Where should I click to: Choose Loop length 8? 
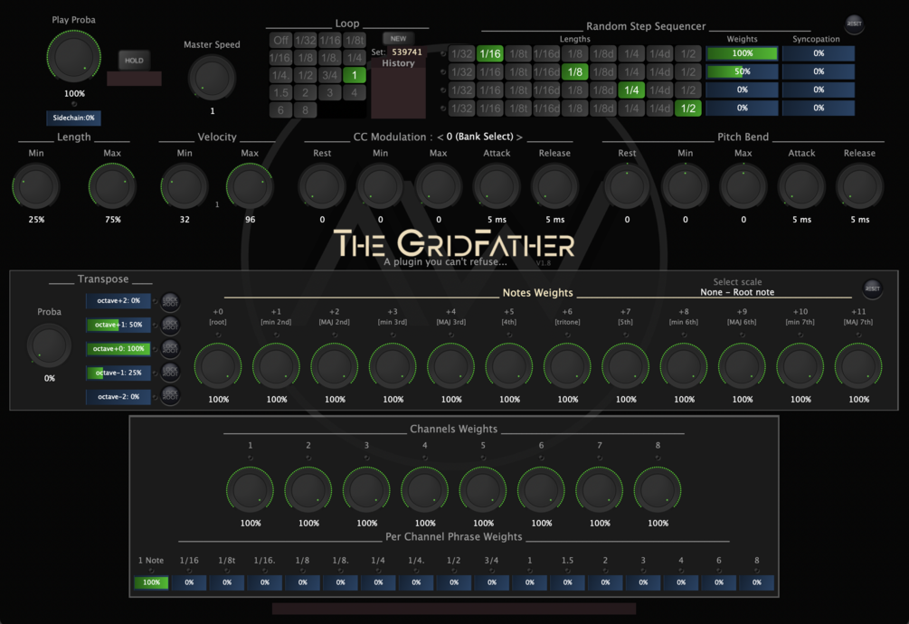click(306, 109)
